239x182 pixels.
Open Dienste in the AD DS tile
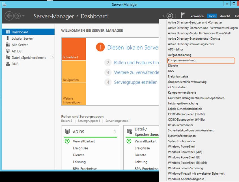tap(79, 155)
